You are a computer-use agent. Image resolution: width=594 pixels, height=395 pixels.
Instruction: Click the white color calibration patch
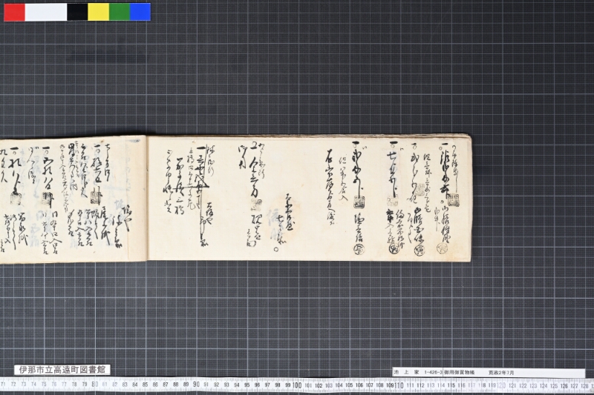point(46,12)
